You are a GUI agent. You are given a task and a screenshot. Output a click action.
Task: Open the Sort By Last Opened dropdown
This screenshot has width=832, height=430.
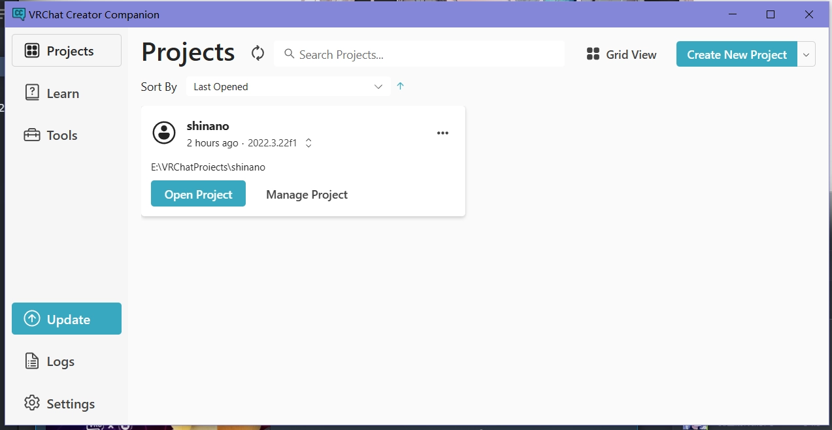(x=288, y=86)
